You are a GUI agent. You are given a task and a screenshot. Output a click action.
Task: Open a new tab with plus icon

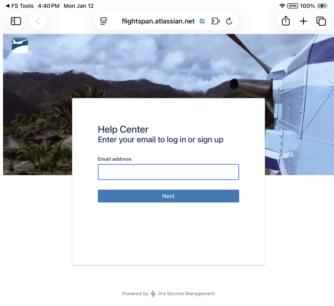pyautogui.click(x=303, y=21)
